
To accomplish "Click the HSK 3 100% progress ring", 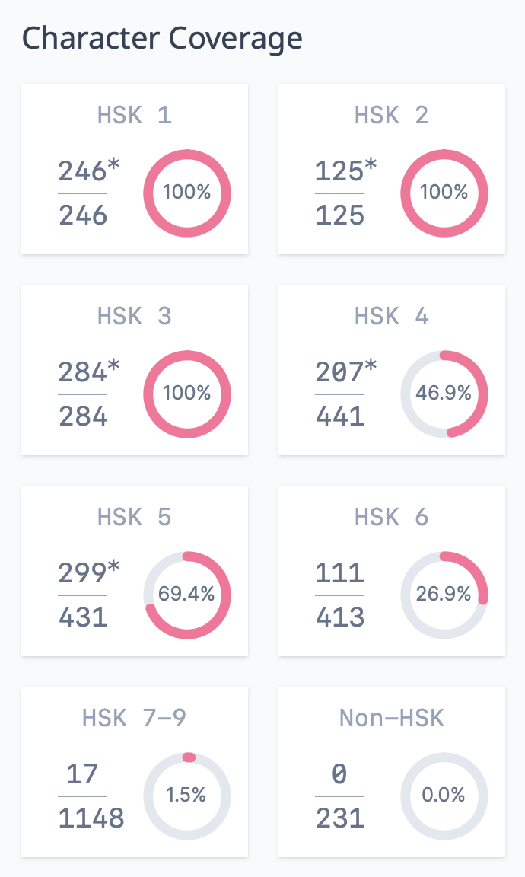I will [x=186, y=394].
